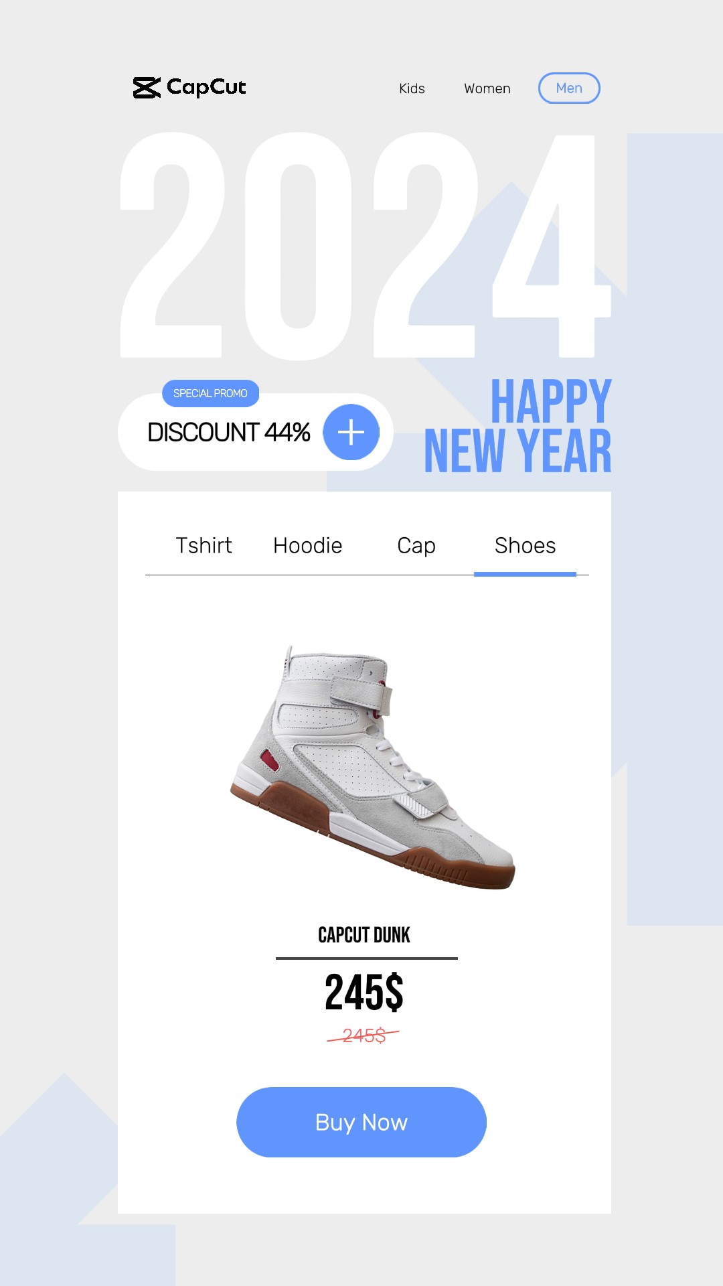The height and width of the screenshot is (1286, 723).
Task: Click the large 2024 banner text
Action: [x=366, y=245]
